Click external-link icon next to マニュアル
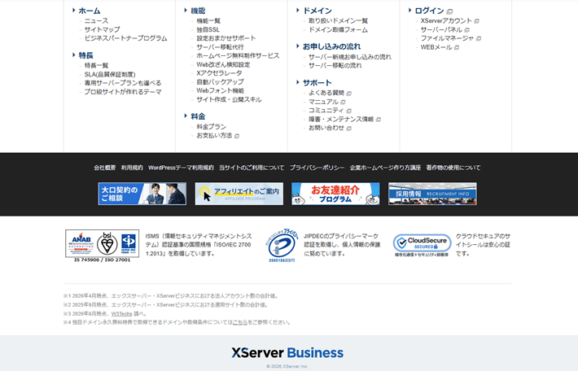This screenshot has height=371, width=578. click(343, 102)
